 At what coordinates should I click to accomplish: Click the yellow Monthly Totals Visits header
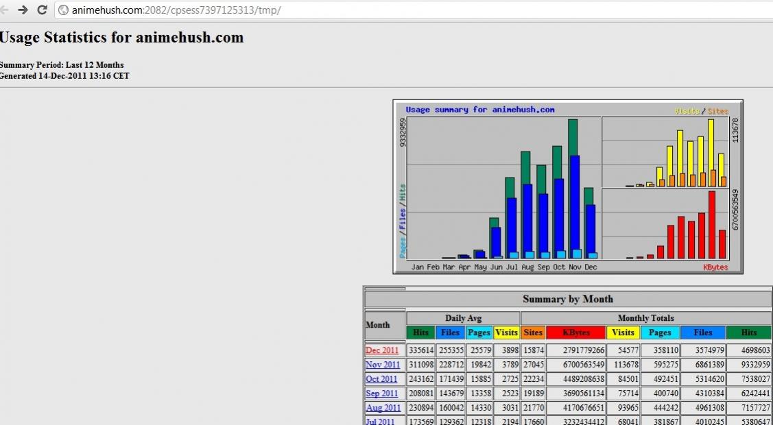pyautogui.click(x=623, y=332)
